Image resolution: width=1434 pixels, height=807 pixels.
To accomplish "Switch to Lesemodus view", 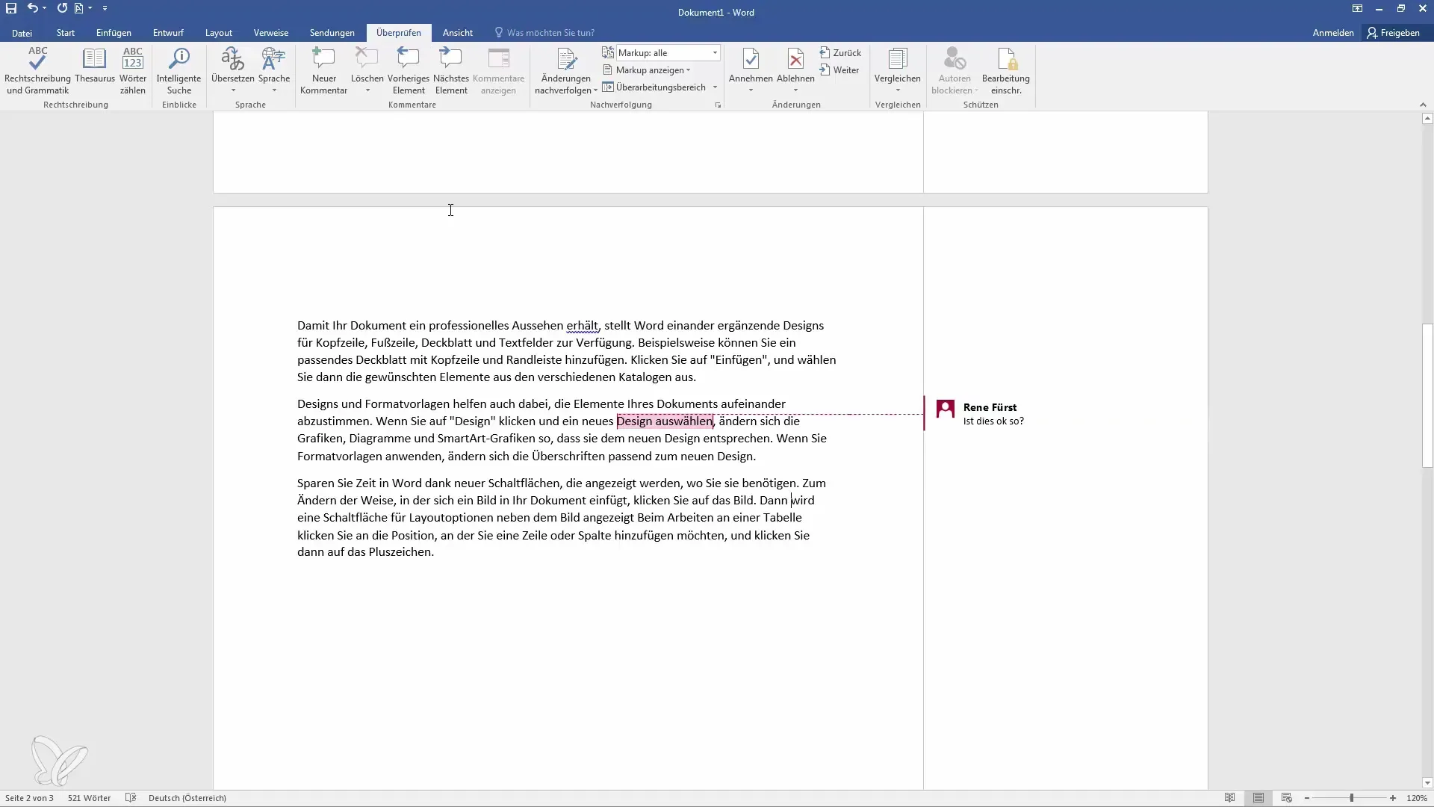I will pos(1229,798).
